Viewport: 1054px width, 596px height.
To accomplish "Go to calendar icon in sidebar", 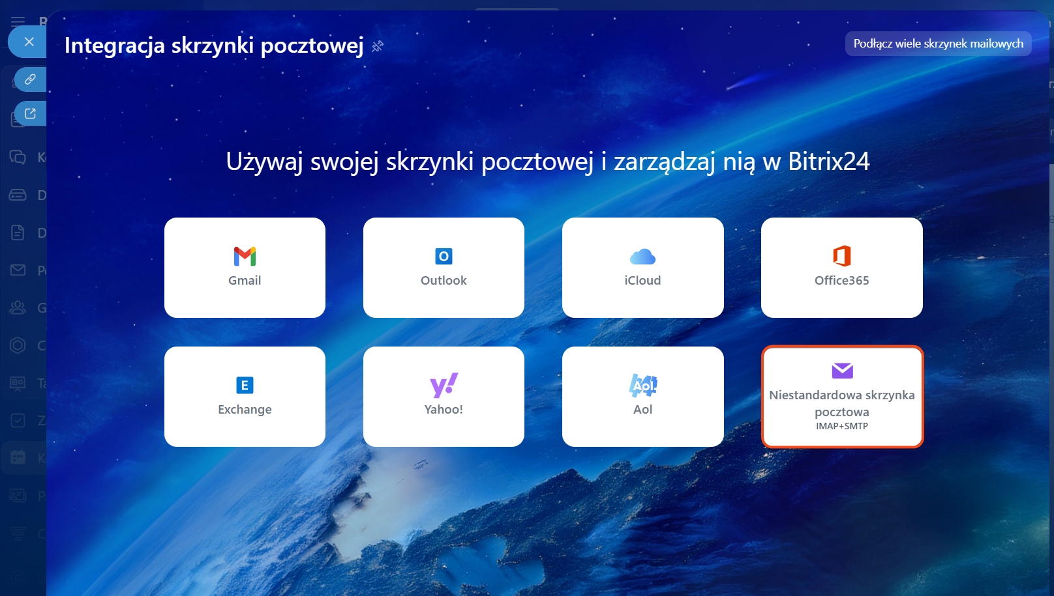I will click(18, 457).
